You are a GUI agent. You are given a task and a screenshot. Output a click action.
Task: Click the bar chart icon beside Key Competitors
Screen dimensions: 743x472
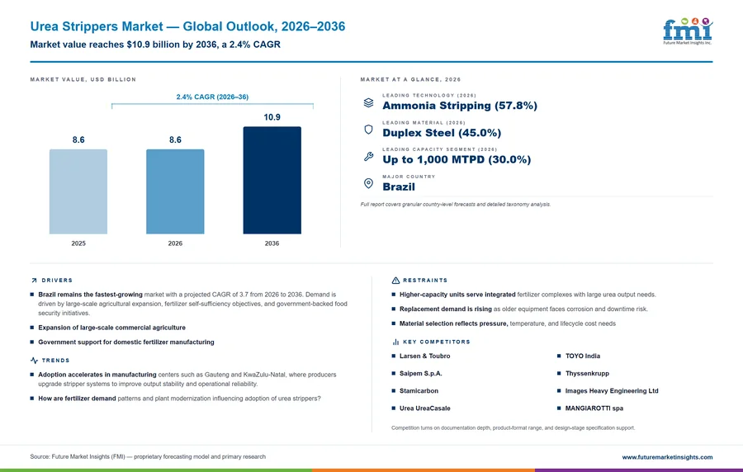pos(395,342)
